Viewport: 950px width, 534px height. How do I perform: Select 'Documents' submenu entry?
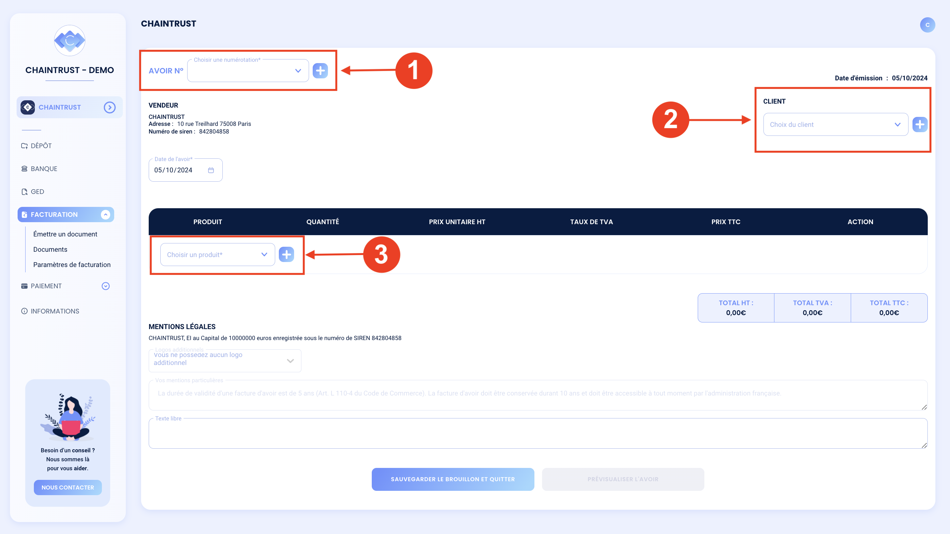[50, 249]
